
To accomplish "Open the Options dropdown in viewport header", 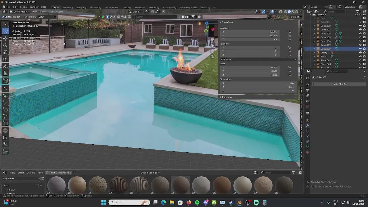I will coord(296,17).
